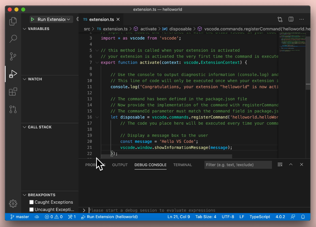Open feedback icon in status bar

[293, 217]
